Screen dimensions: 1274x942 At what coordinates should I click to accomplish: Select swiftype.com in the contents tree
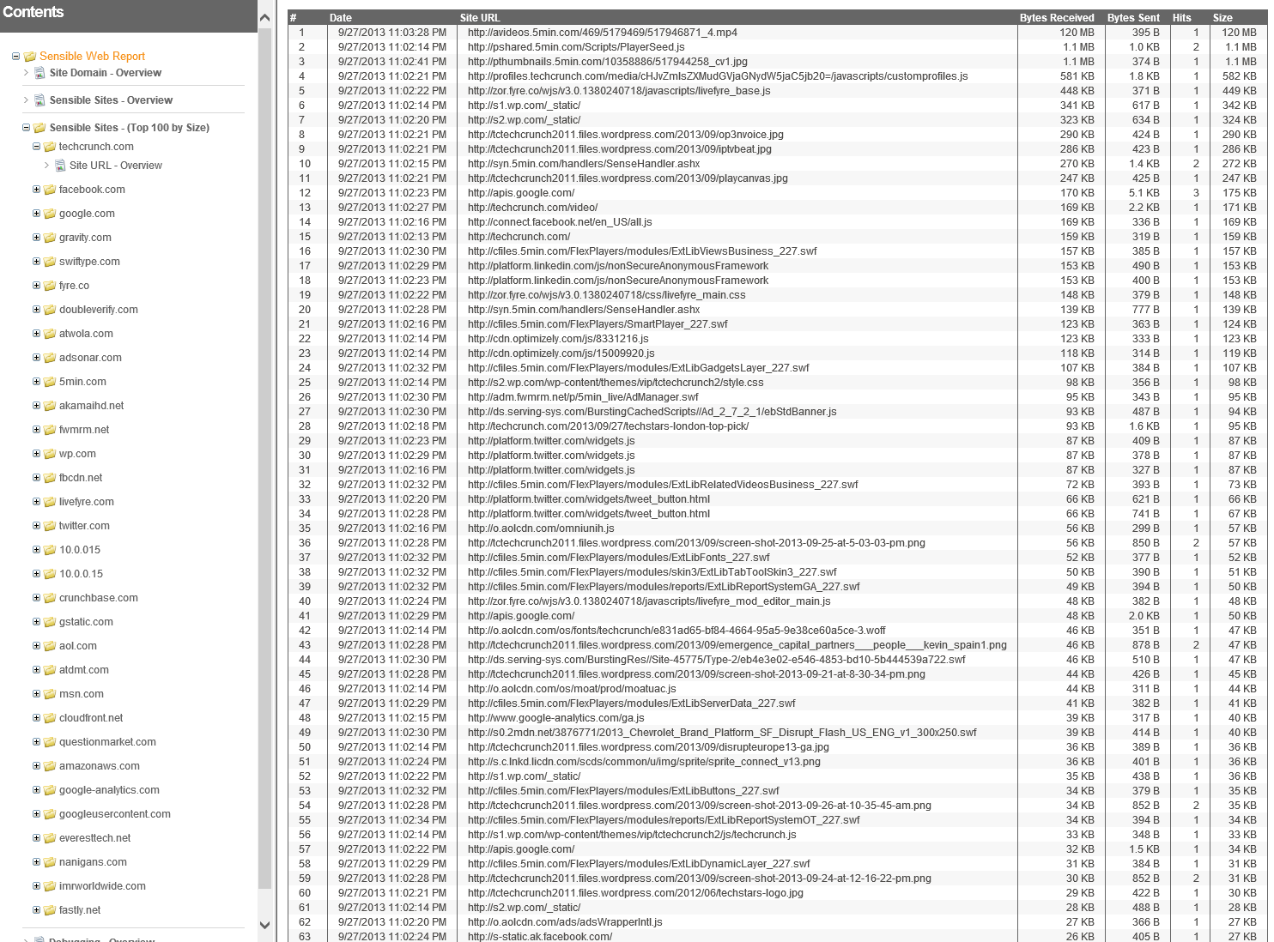[x=89, y=262]
